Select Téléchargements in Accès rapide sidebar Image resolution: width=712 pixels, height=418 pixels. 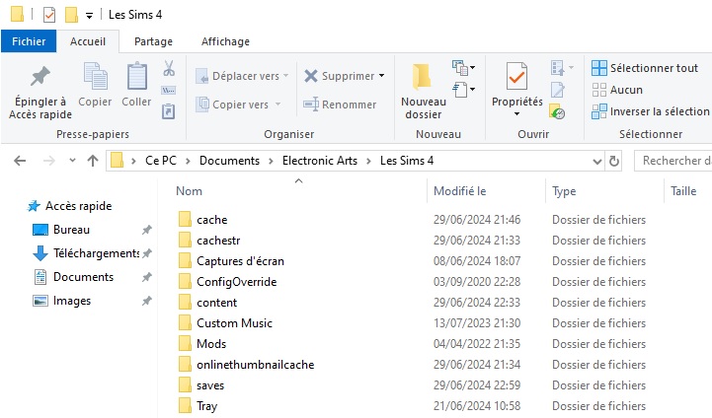pos(95,253)
